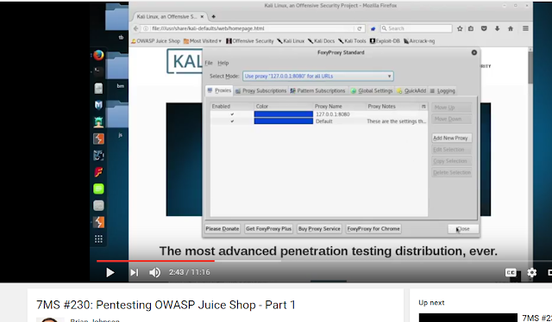
Task: Toggle closed captions on the video
Action: (511, 272)
